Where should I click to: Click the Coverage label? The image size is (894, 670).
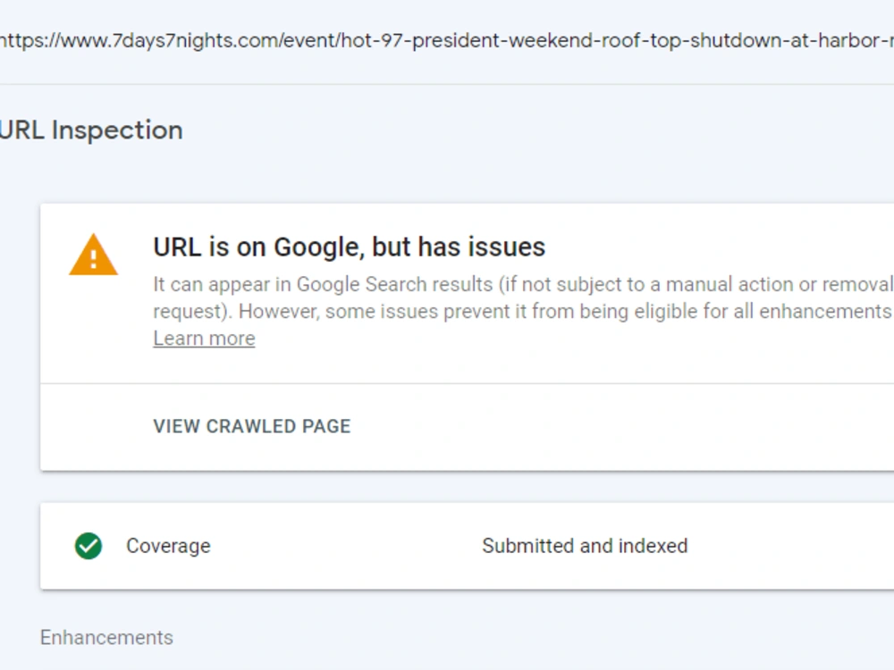(x=170, y=545)
